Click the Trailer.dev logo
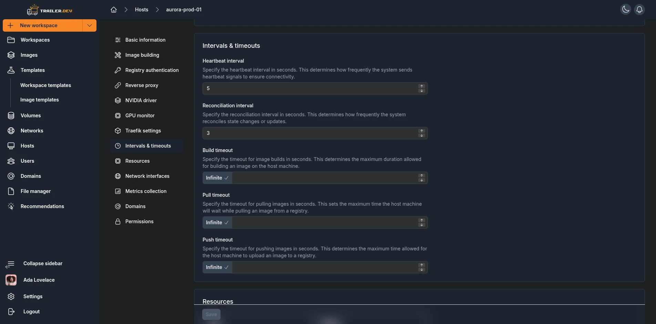Image resolution: width=656 pixels, height=324 pixels. (x=50, y=10)
